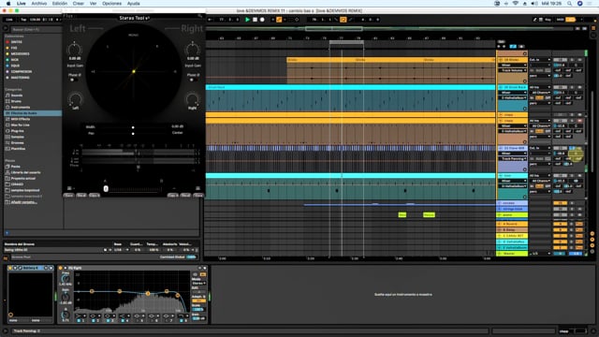
Task: Open the Instruments browser category
Action: click(x=20, y=108)
